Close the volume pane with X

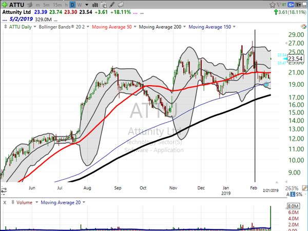point(5,202)
